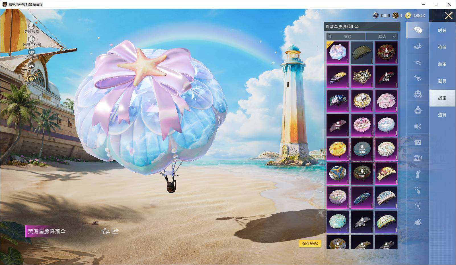Download the parachute skin marked 18KB
The width and height of the screenshot is (456, 265).
[338, 125]
